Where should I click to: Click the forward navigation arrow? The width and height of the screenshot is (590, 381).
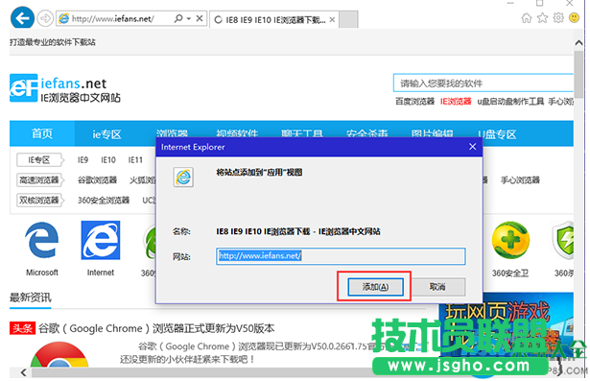[45, 18]
